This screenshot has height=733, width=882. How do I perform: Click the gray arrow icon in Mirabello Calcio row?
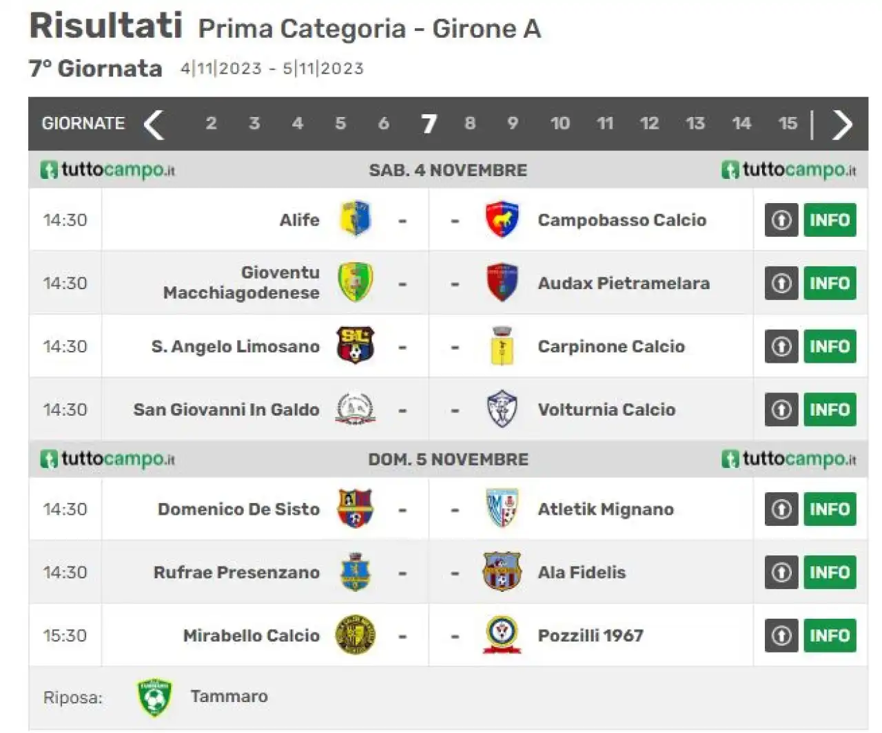(781, 635)
